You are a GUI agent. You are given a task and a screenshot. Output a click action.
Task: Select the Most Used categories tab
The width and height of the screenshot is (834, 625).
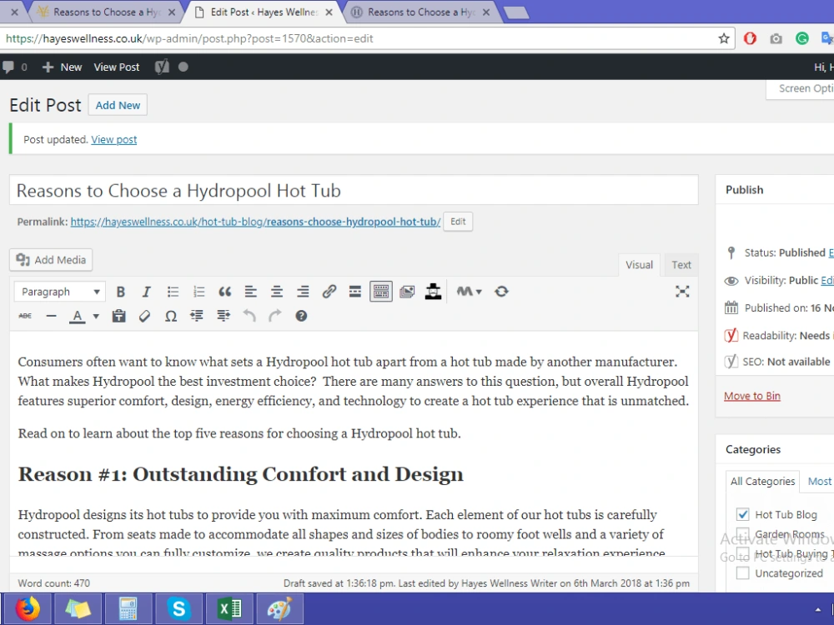(x=819, y=482)
